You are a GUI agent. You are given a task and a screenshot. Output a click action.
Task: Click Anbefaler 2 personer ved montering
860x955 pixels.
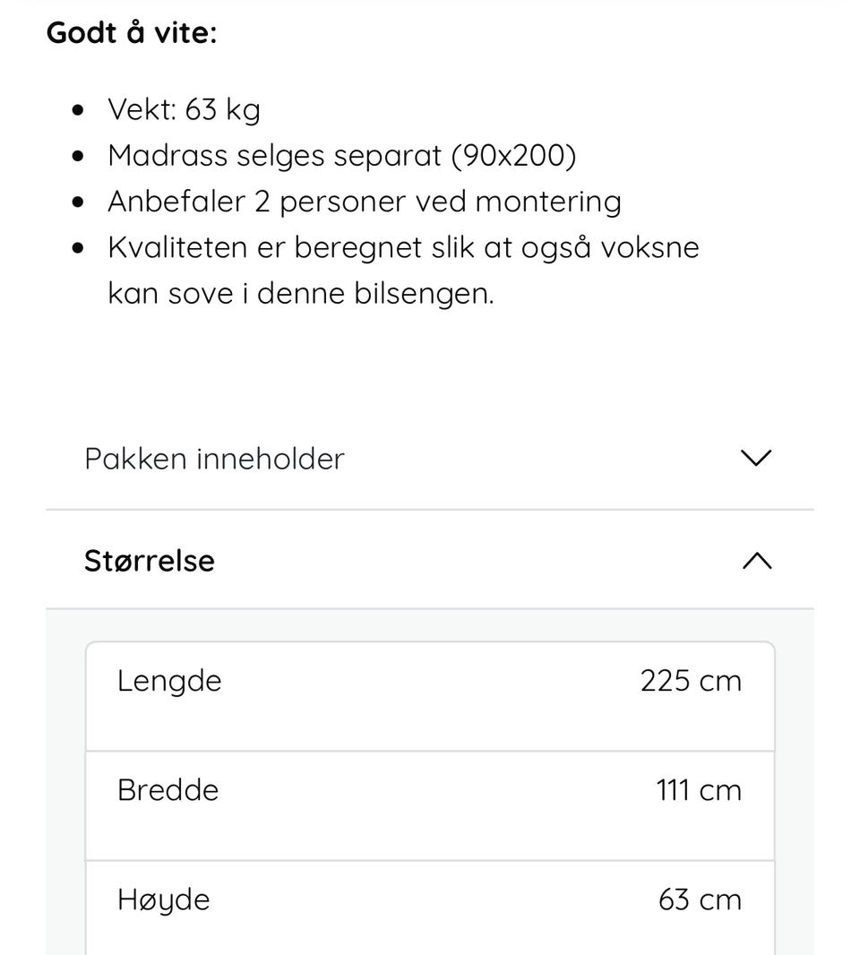click(x=364, y=202)
